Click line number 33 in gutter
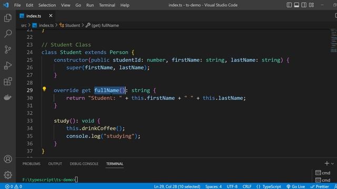337x189 pixels. point(29,121)
